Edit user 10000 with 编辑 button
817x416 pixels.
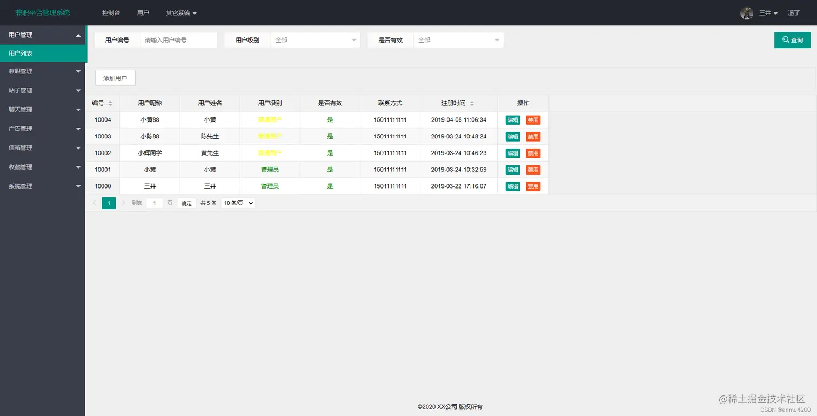coord(513,186)
